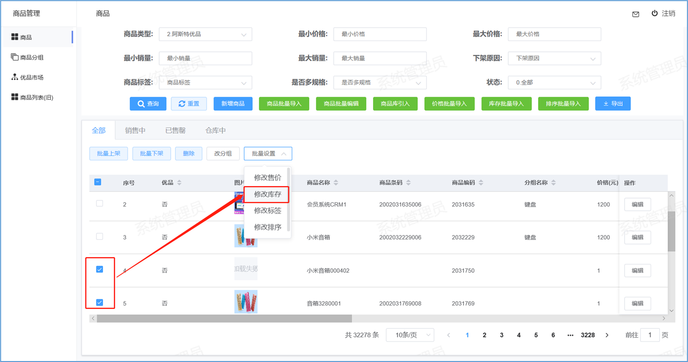Screen dimensions: 688x362
Task: Open 商品分组 from the sidebar icon
Action: 15,57
